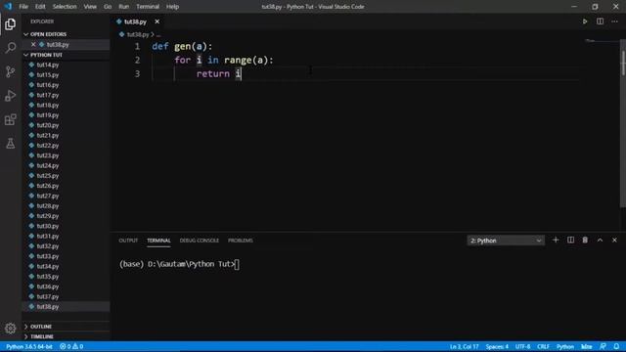Open the Manage gear settings icon

point(11,329)
